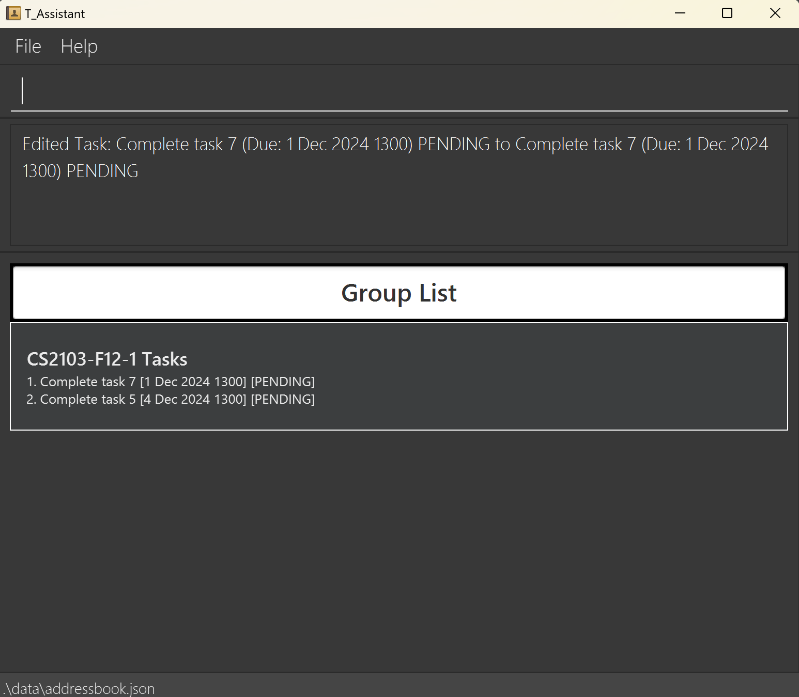
Task: Click the T_Assistant window title text
Action: click(55, 14)
